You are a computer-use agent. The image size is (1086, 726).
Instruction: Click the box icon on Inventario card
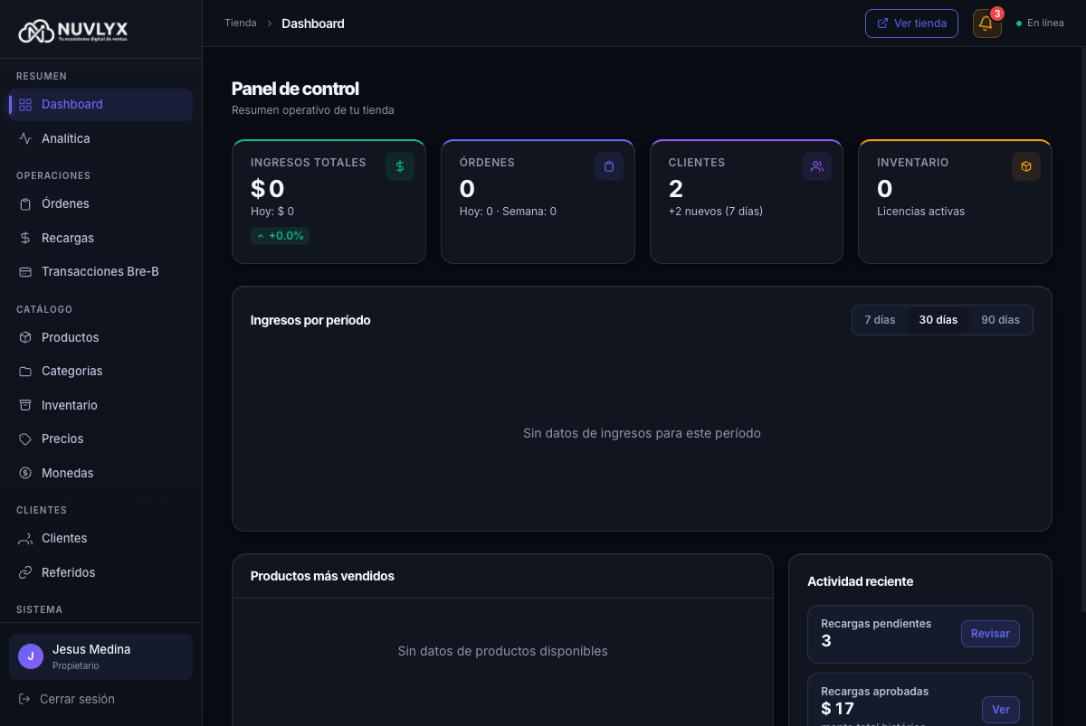click(1026, 166)
